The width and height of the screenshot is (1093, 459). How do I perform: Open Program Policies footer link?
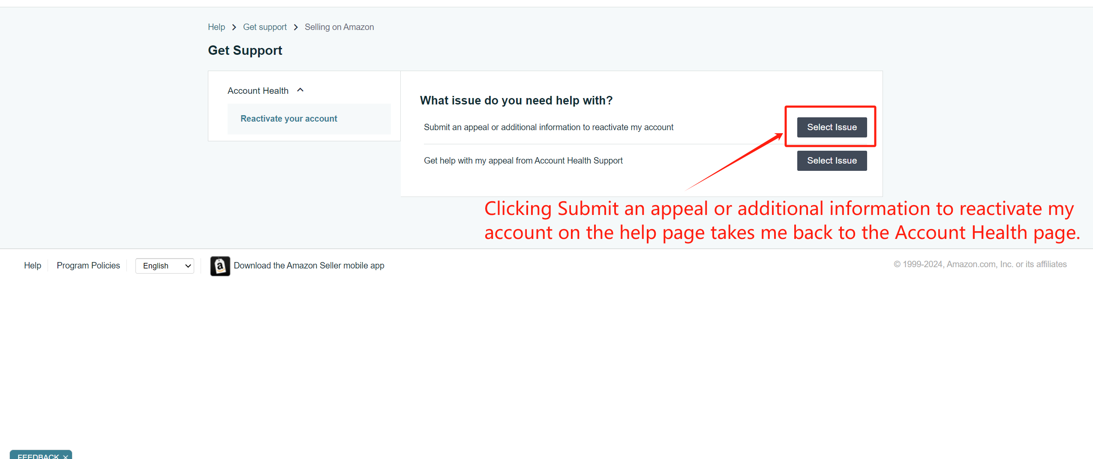coord(88,265)
